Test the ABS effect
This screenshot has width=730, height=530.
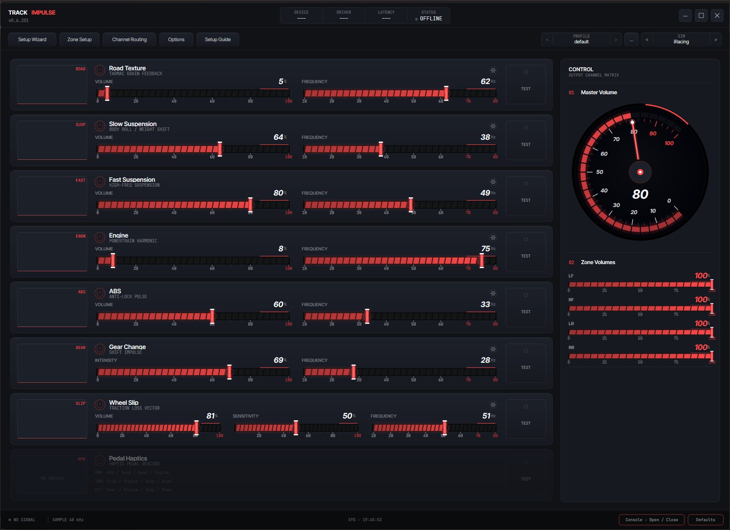[x=526, y=307]
